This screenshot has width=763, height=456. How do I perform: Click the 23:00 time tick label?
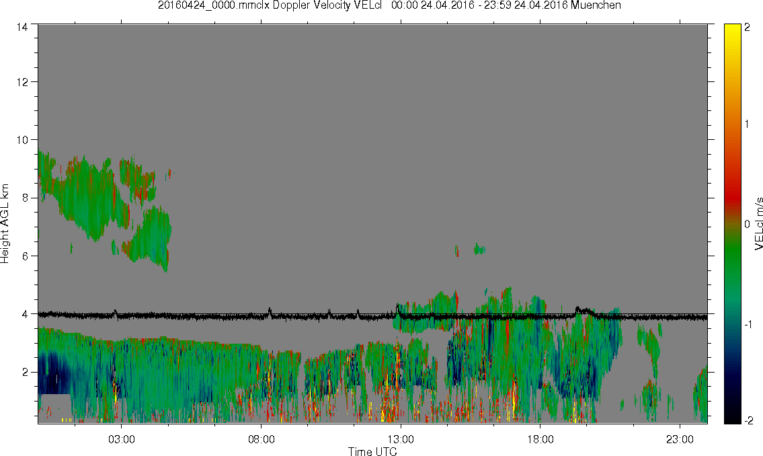coord(680,439)
